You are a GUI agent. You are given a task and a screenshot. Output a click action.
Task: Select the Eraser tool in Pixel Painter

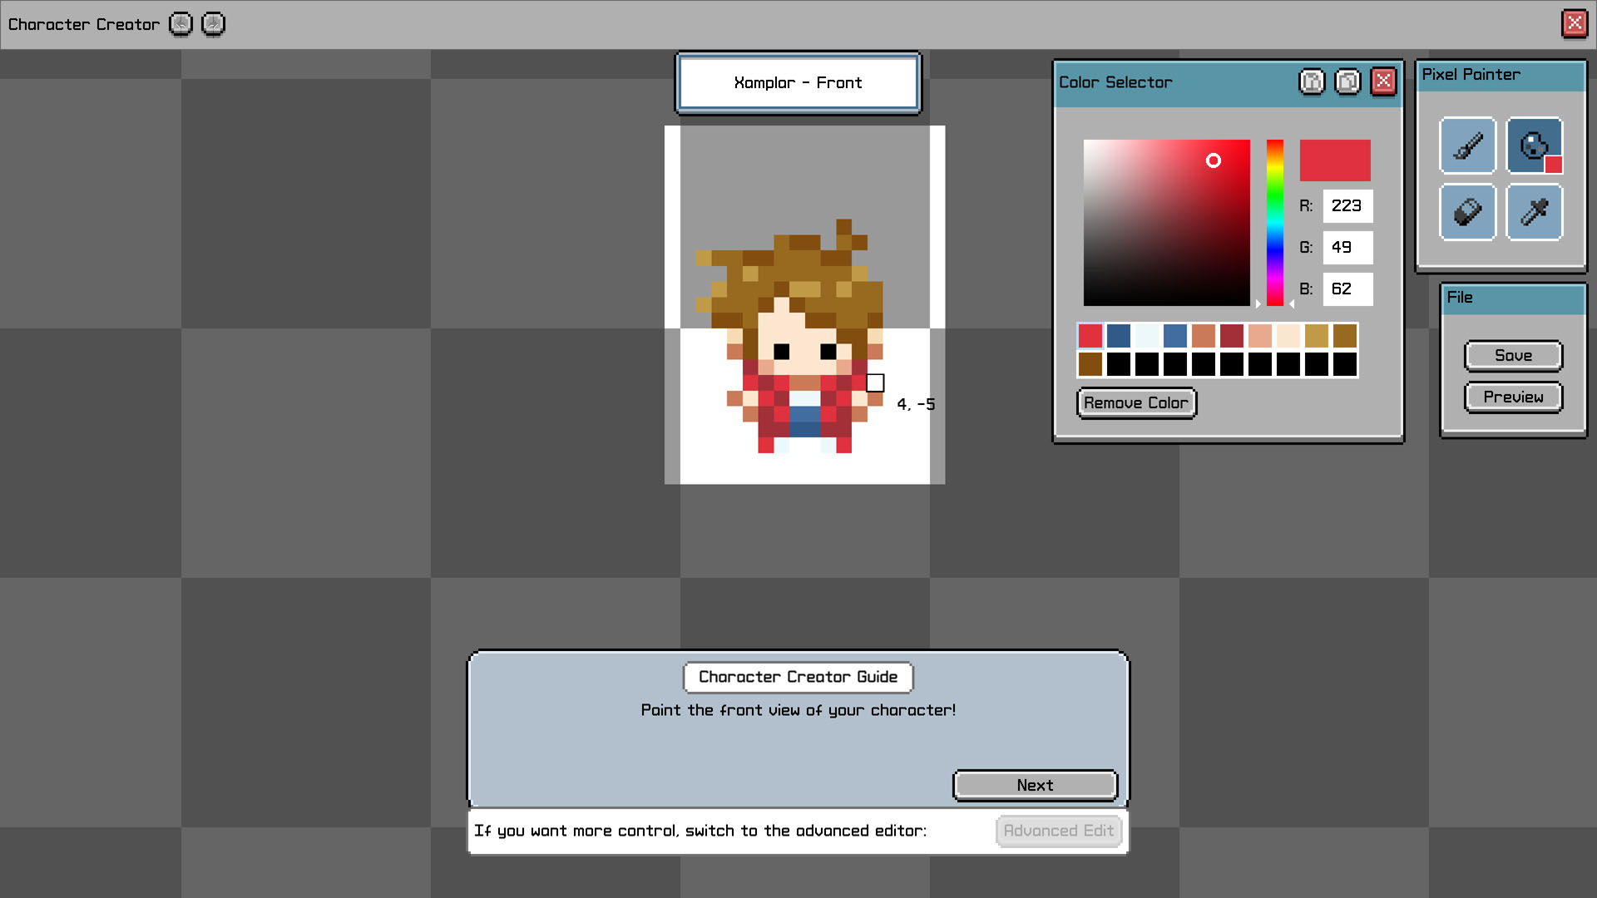pos(1467,212)
